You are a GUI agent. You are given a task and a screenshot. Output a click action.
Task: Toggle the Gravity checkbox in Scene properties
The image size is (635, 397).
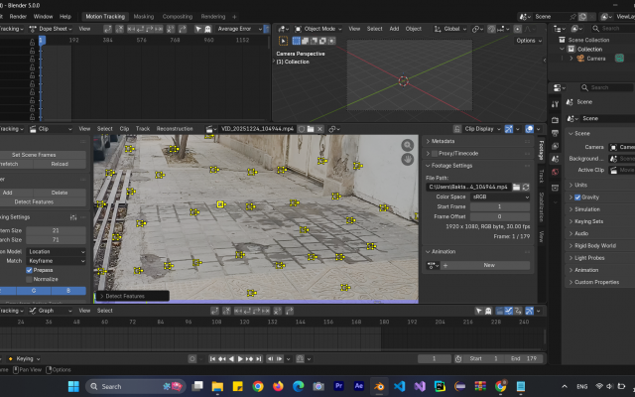(x=578, y=198)
